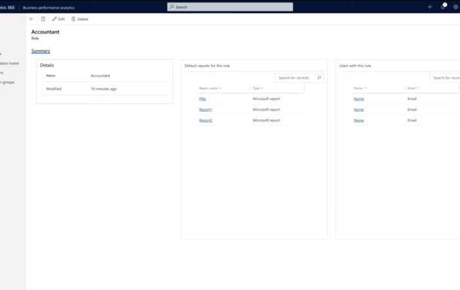
Task: Open the Report1 link
Action: [x=205, y=109]
